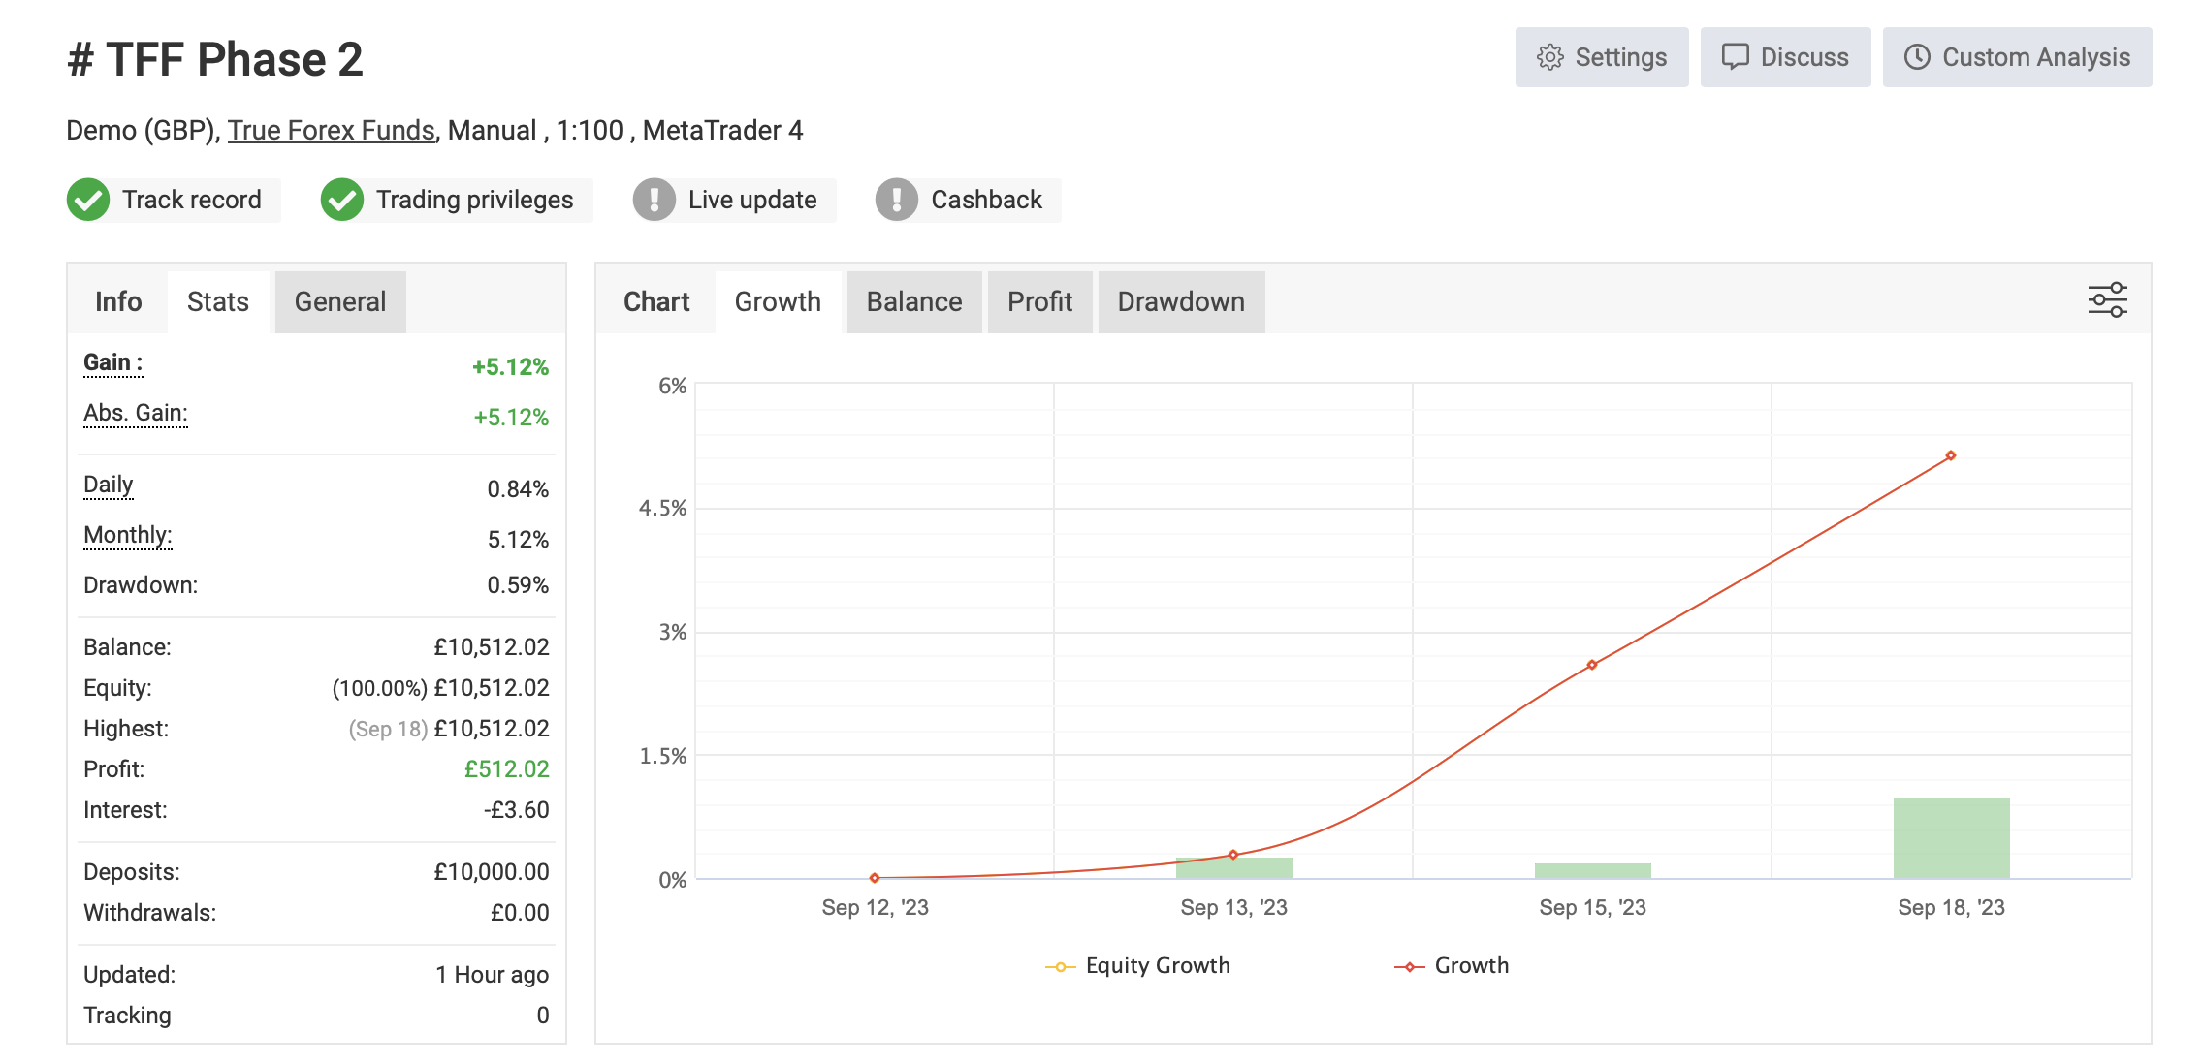The width and height of the screenshot is (2203, 1064).
Task: Open the True Forex Funds link
Action: 331,131
